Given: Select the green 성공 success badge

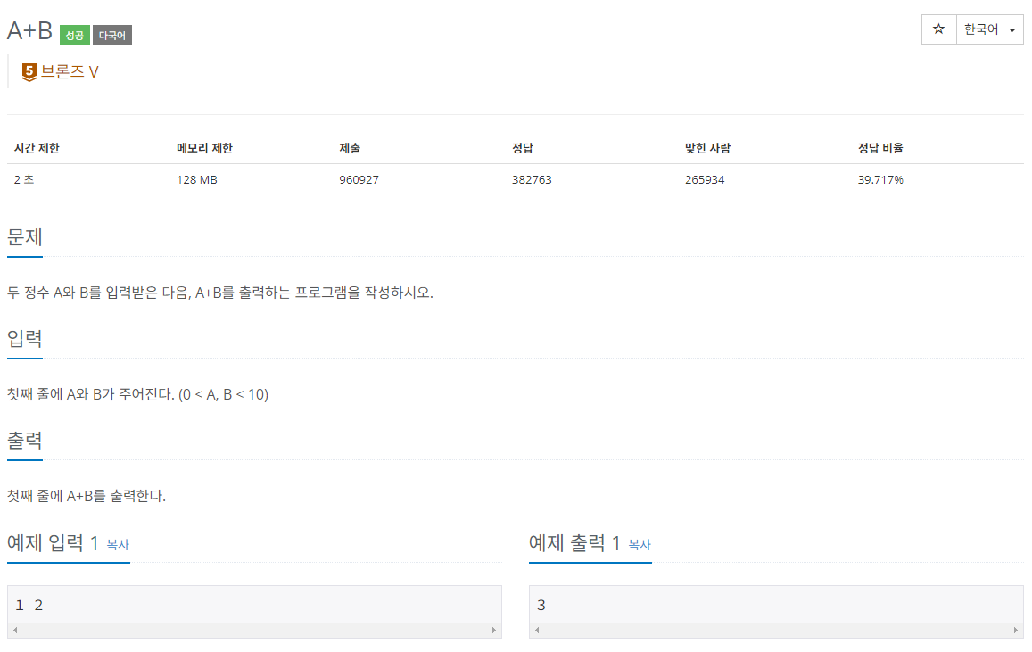Looking at the screenshot, I should click(x=74, y=34).
